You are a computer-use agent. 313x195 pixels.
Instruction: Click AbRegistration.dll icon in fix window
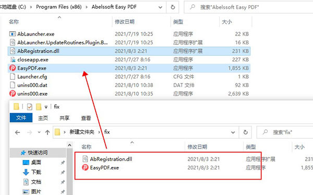pyautogui.click(x=85, y=159)
